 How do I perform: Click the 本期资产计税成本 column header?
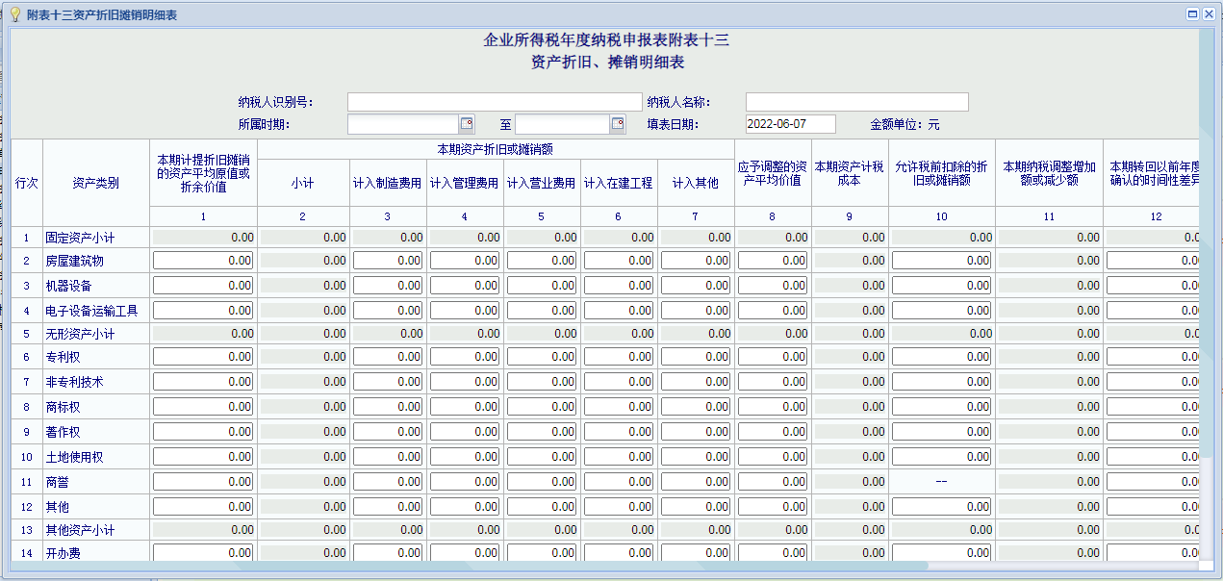pos(850,173)
